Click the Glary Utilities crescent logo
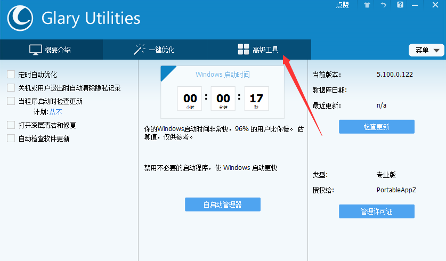Screen dimensions: 446x261 20,18
